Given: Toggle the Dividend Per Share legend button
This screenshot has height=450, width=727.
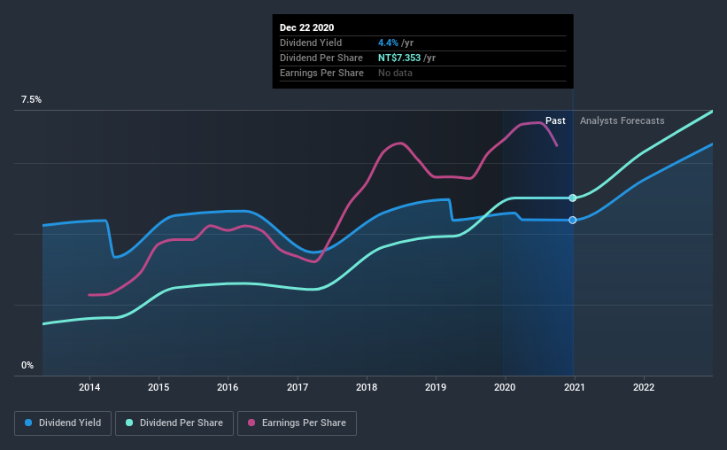Looking at the screenshot, I should 174,423.
